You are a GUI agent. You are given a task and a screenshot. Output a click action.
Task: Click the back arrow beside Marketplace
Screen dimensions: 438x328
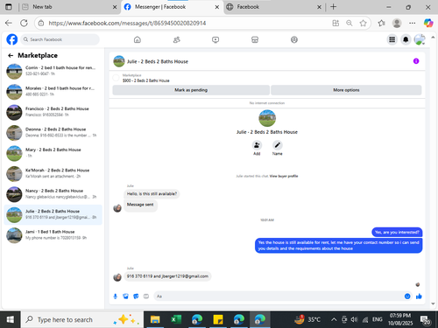click(11, 55)
